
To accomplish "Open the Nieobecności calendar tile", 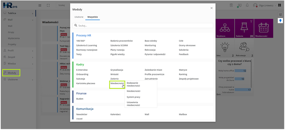I will click(x=263, y=28).
